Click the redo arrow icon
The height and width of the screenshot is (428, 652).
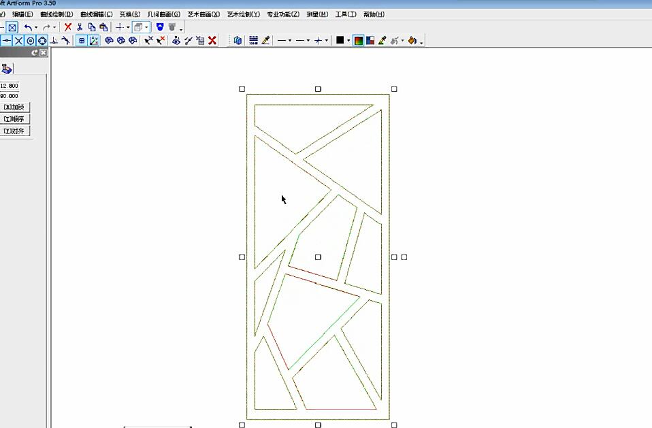pos(46,27)
